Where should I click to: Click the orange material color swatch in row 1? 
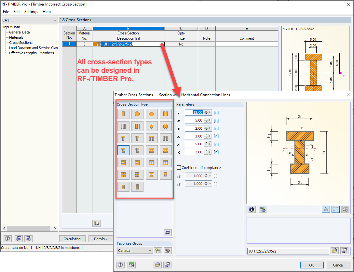point(95,44)
